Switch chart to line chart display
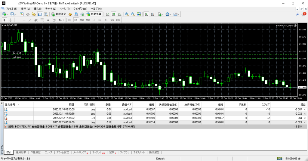The height and width of the screenshot is (161, 308). [120, 14]
